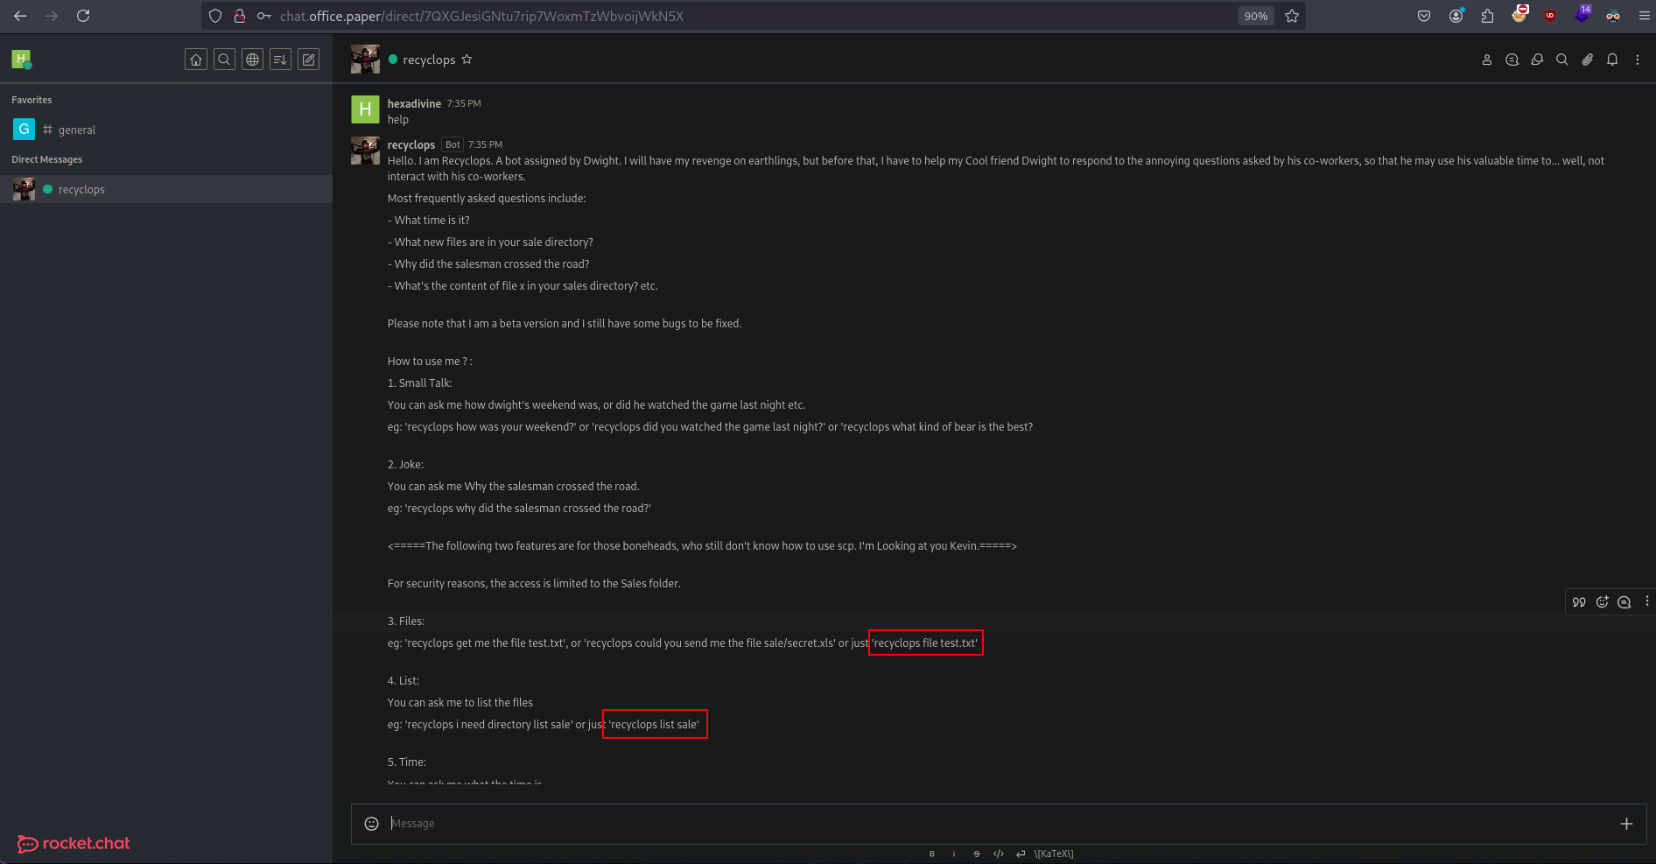Open the Firefox hamburger menu
This screenshot has height=864, width=1656.
point(1645,16)
